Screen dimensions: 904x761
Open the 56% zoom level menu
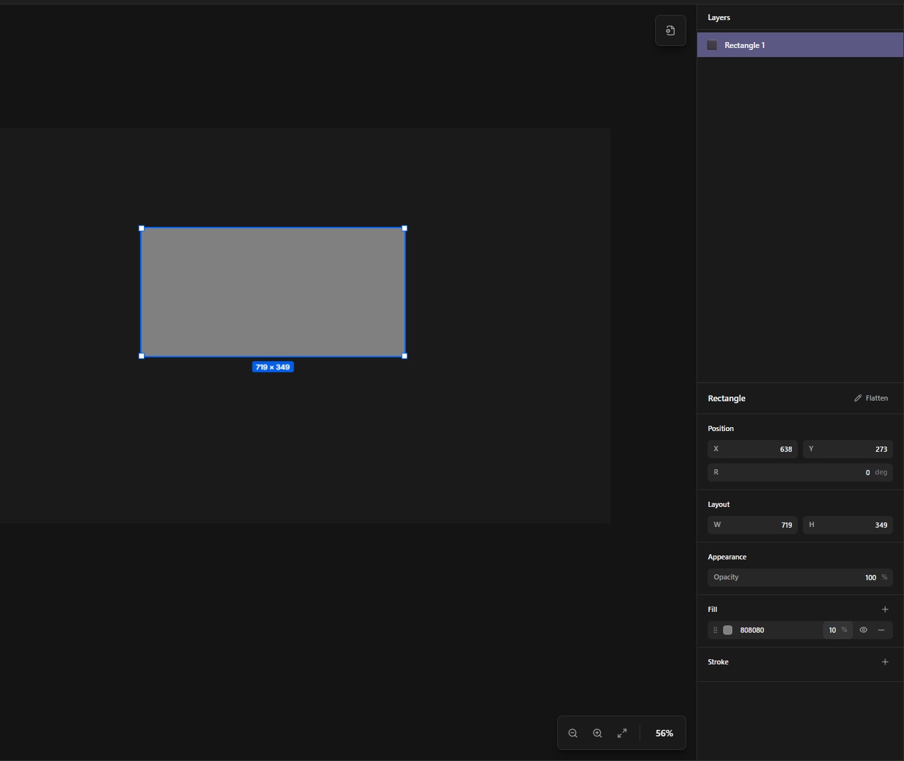pos(664,733)
